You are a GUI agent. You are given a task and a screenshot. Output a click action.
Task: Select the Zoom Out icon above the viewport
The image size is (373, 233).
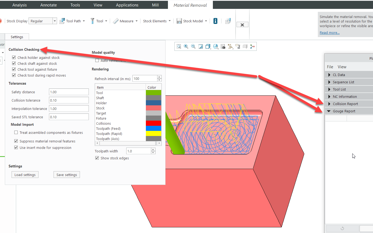(x=193, y=46)
